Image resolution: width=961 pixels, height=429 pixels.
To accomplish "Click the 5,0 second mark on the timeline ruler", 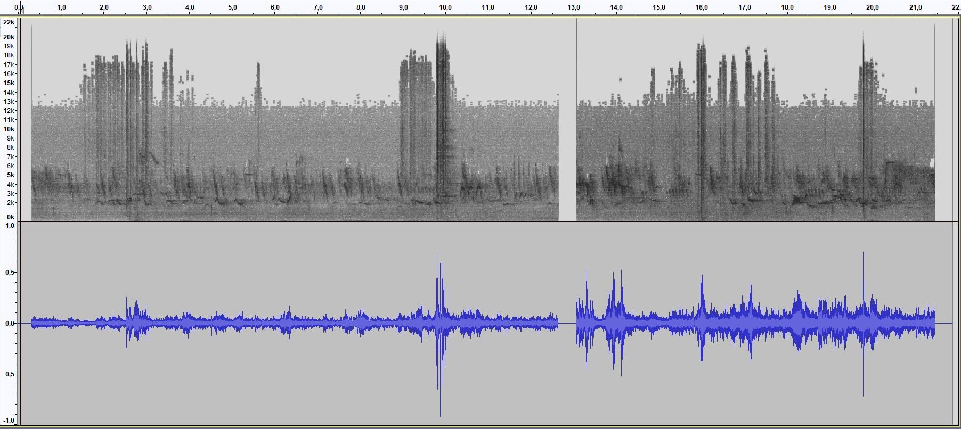I will 232,7.
